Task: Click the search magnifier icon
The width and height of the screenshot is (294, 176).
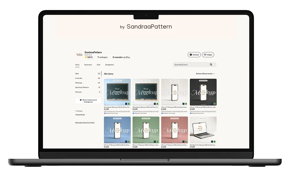Action: point(211,65)
